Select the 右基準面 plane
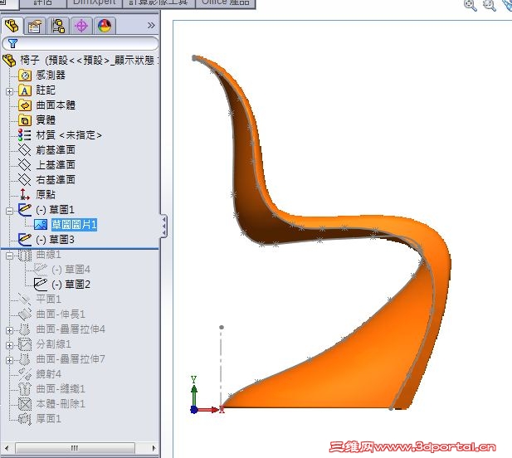Image resolution: width=512 pixels, height=458 pixels. (x=56, y=179)
